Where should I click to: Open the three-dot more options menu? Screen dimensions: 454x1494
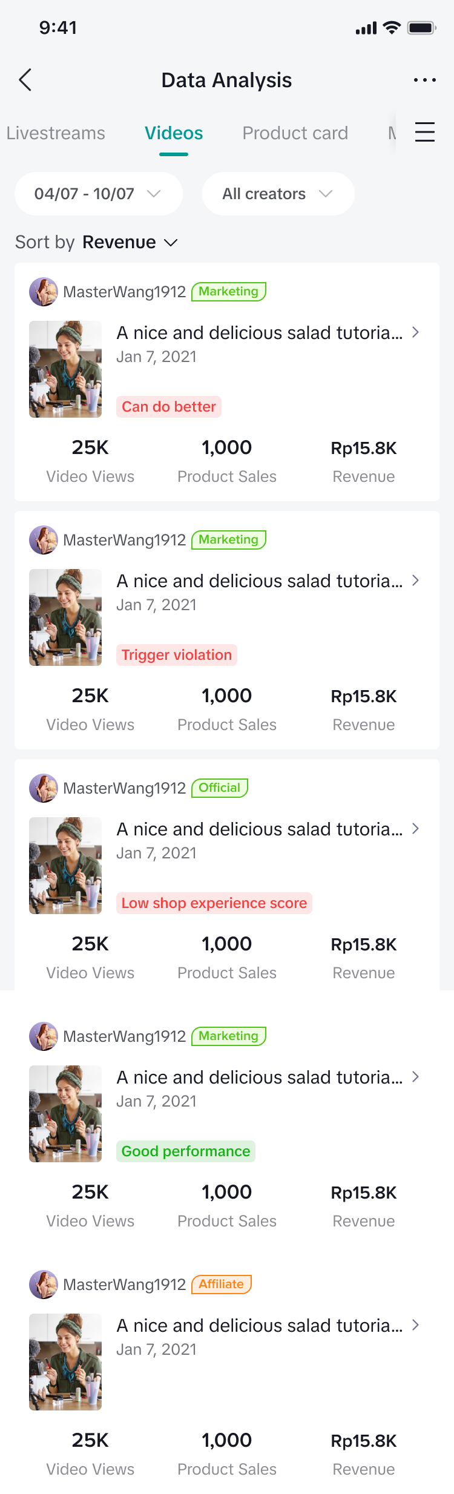pyautogui.click(x=424, y=80)
